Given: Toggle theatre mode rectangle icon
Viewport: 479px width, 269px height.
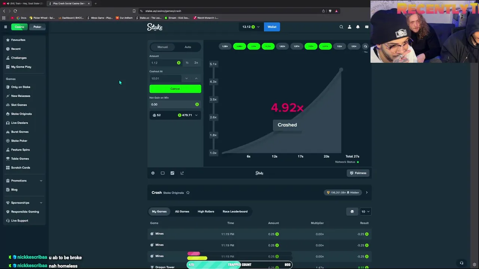Looking at the screenshot, I should 162,173.
